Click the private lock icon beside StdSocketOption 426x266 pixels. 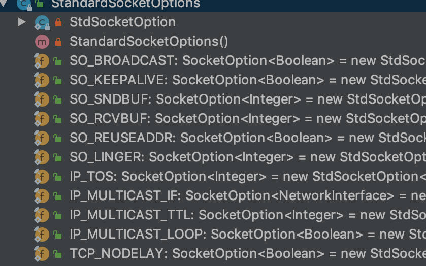(58, 22)
